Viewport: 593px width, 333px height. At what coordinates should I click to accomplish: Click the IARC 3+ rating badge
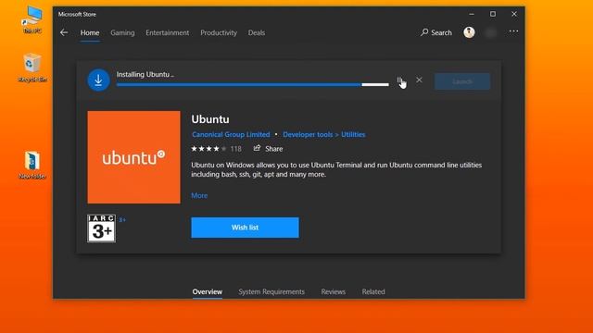(101, 228)
